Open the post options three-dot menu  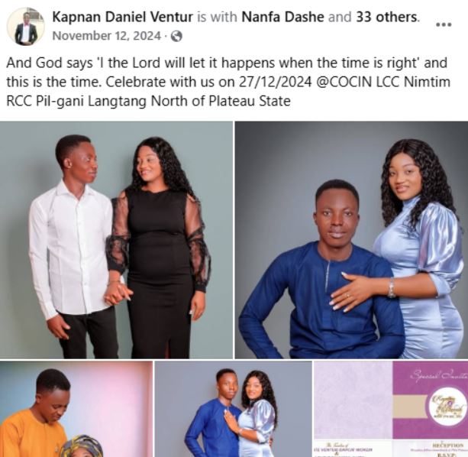tap(444, 24)
